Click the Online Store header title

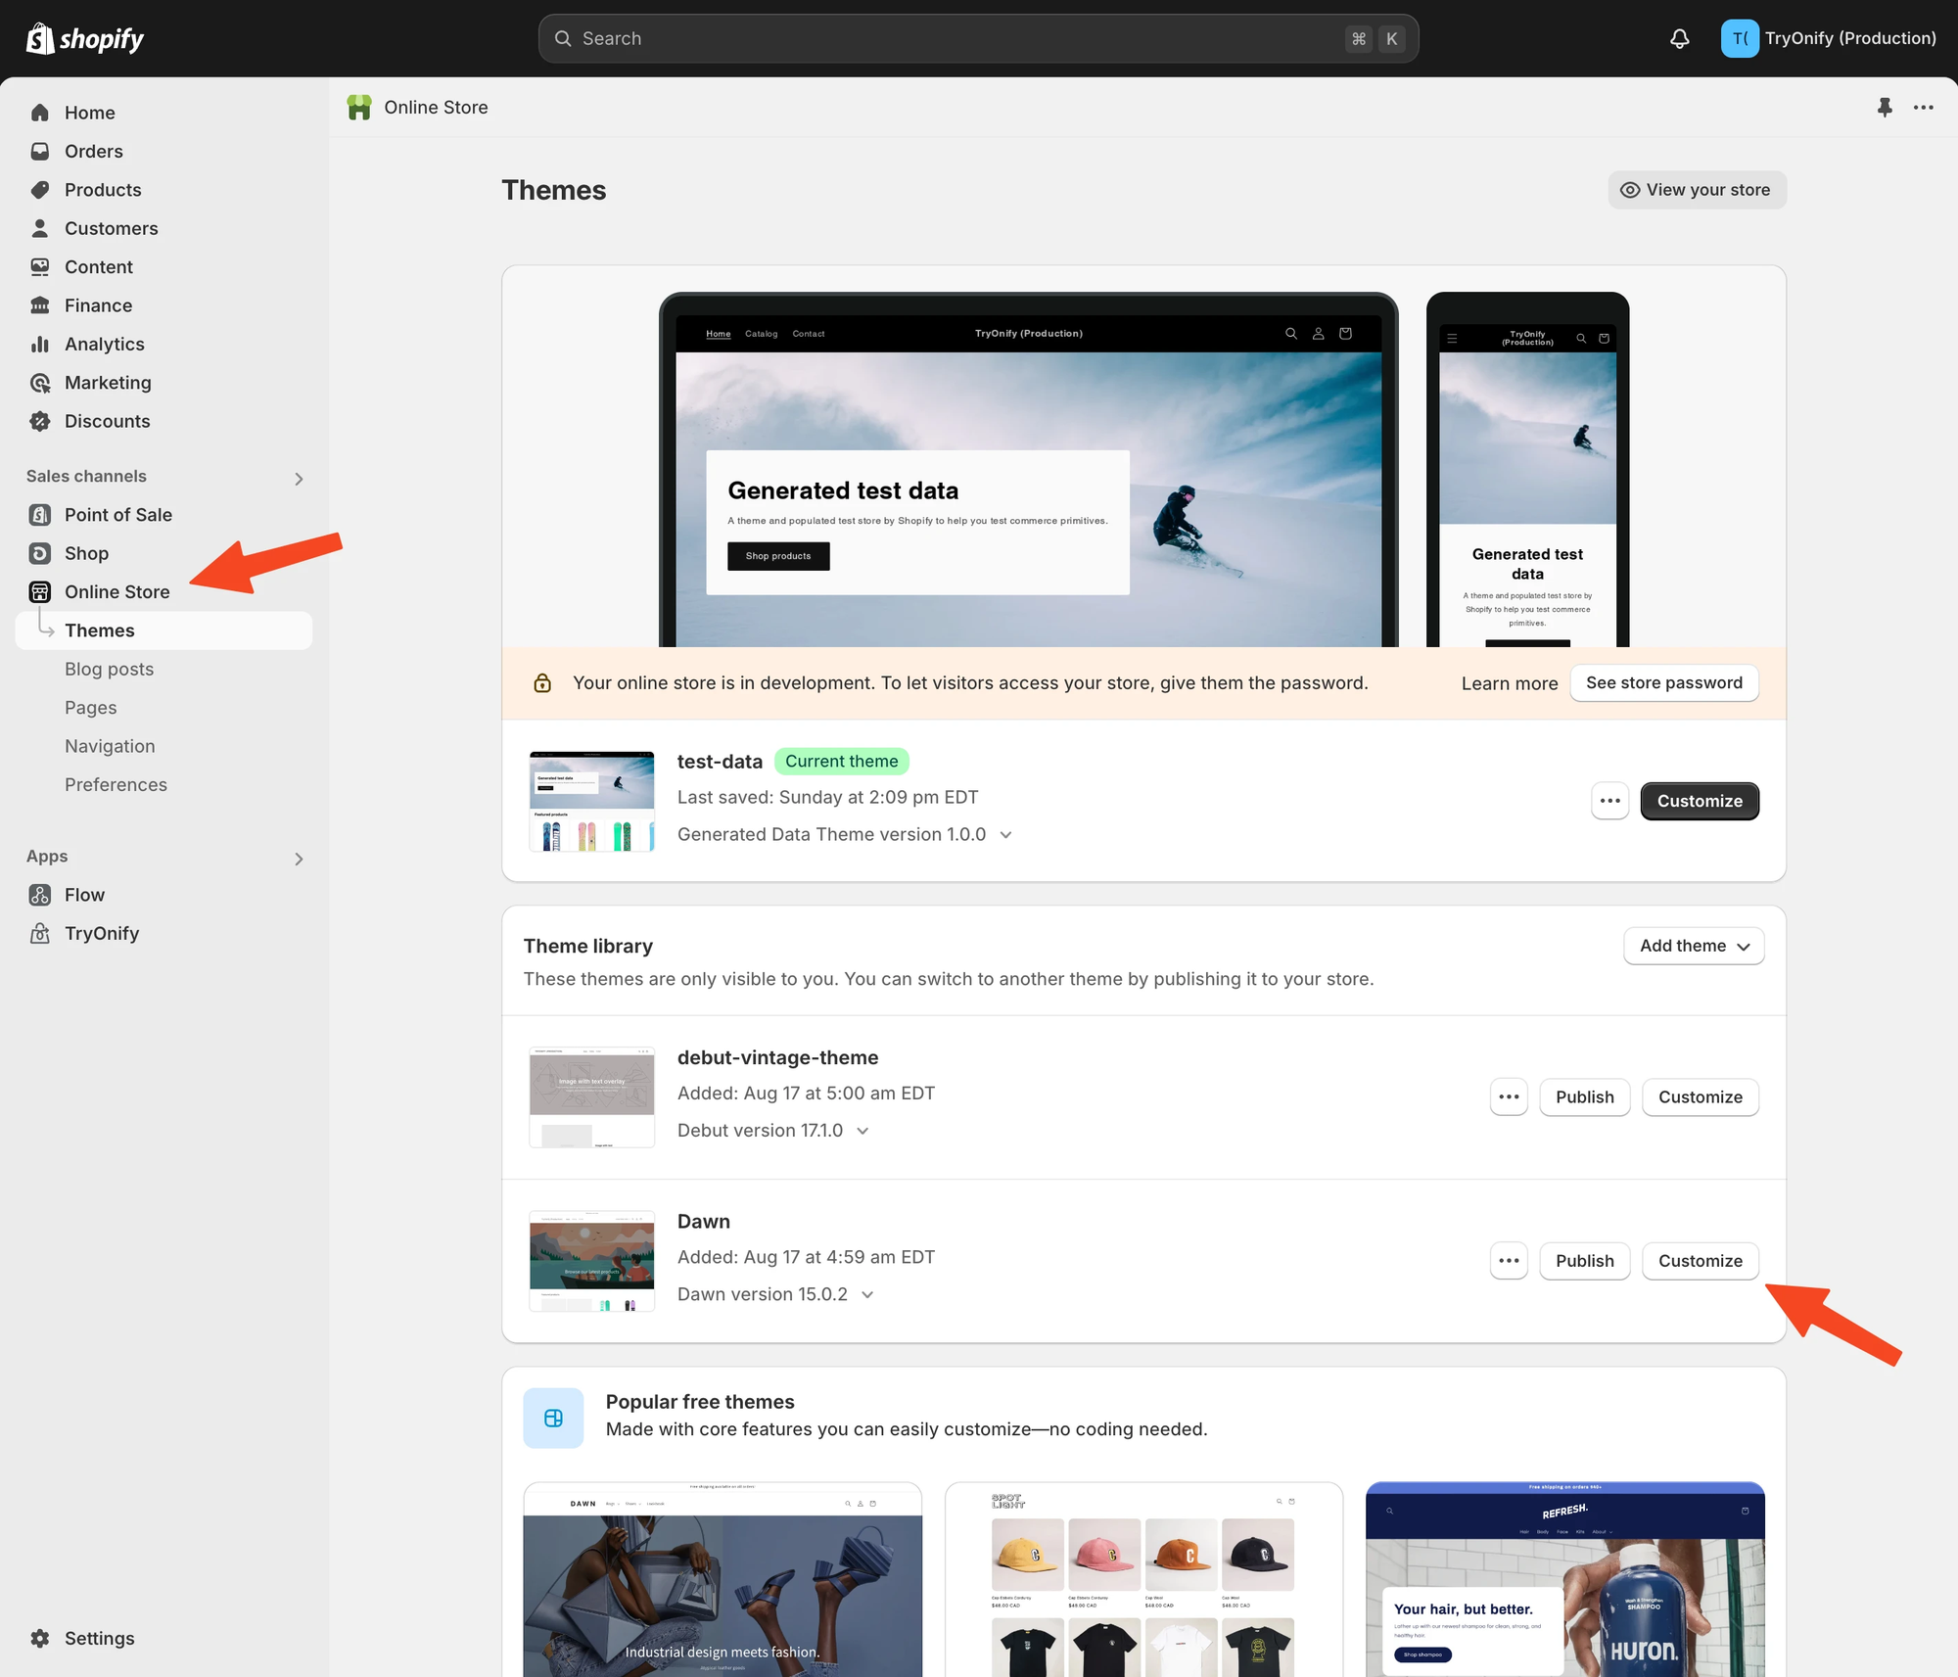[x=436, y=107]
